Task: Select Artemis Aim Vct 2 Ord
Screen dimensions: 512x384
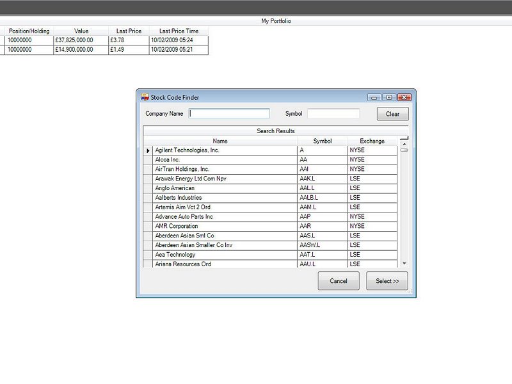Action: coord(270,207)
